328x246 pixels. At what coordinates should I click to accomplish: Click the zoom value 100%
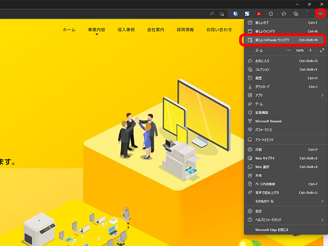coord(299,50)
